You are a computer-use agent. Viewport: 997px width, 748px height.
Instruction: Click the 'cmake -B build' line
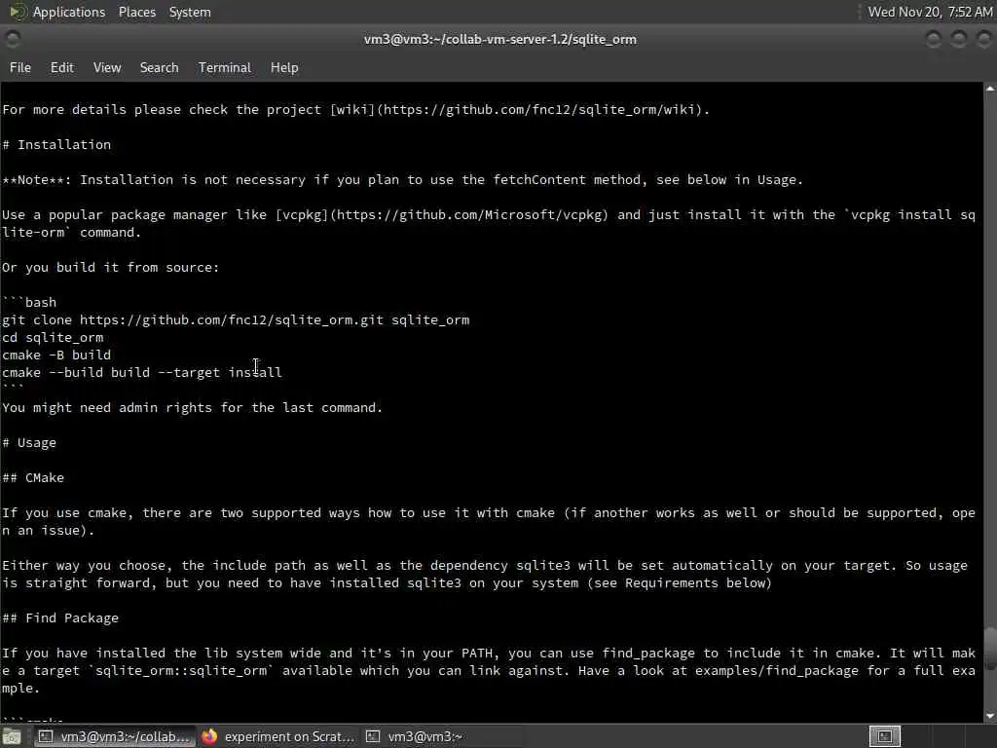pyautogui.click(x=56, y=355)
